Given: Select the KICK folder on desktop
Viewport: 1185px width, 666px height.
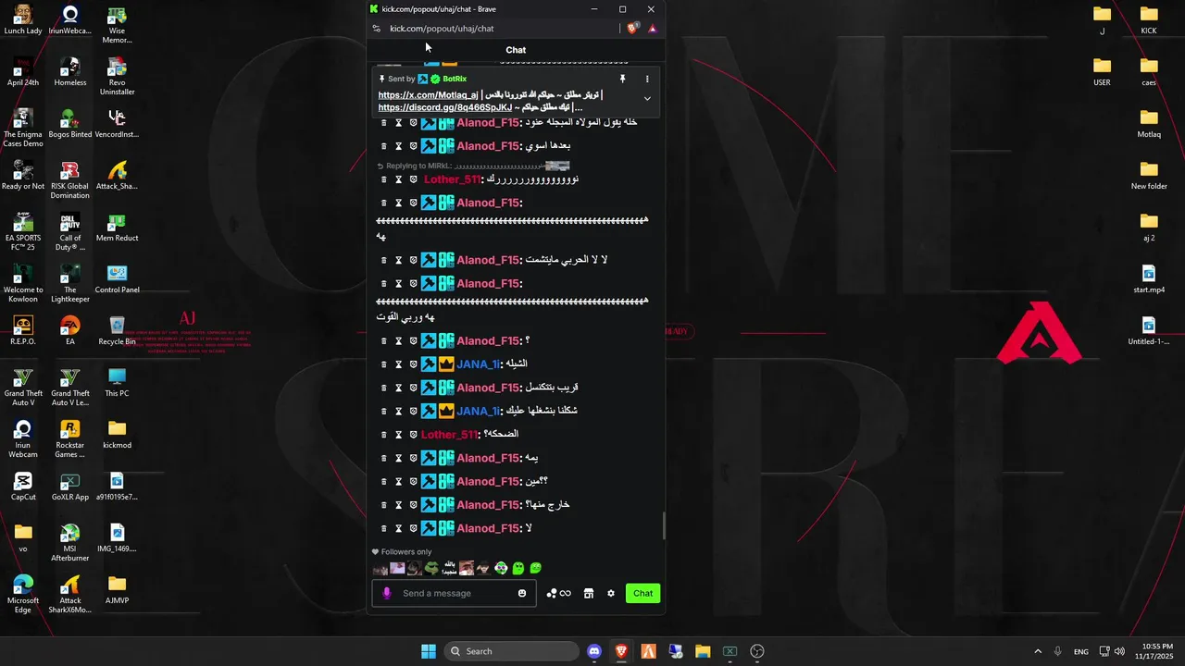Looking at the screenshot, I should [x=1149, y=20].
